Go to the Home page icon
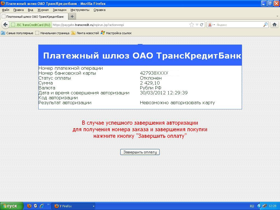The image size is (280, 210). pyautogui.click(x=275, y=25)
